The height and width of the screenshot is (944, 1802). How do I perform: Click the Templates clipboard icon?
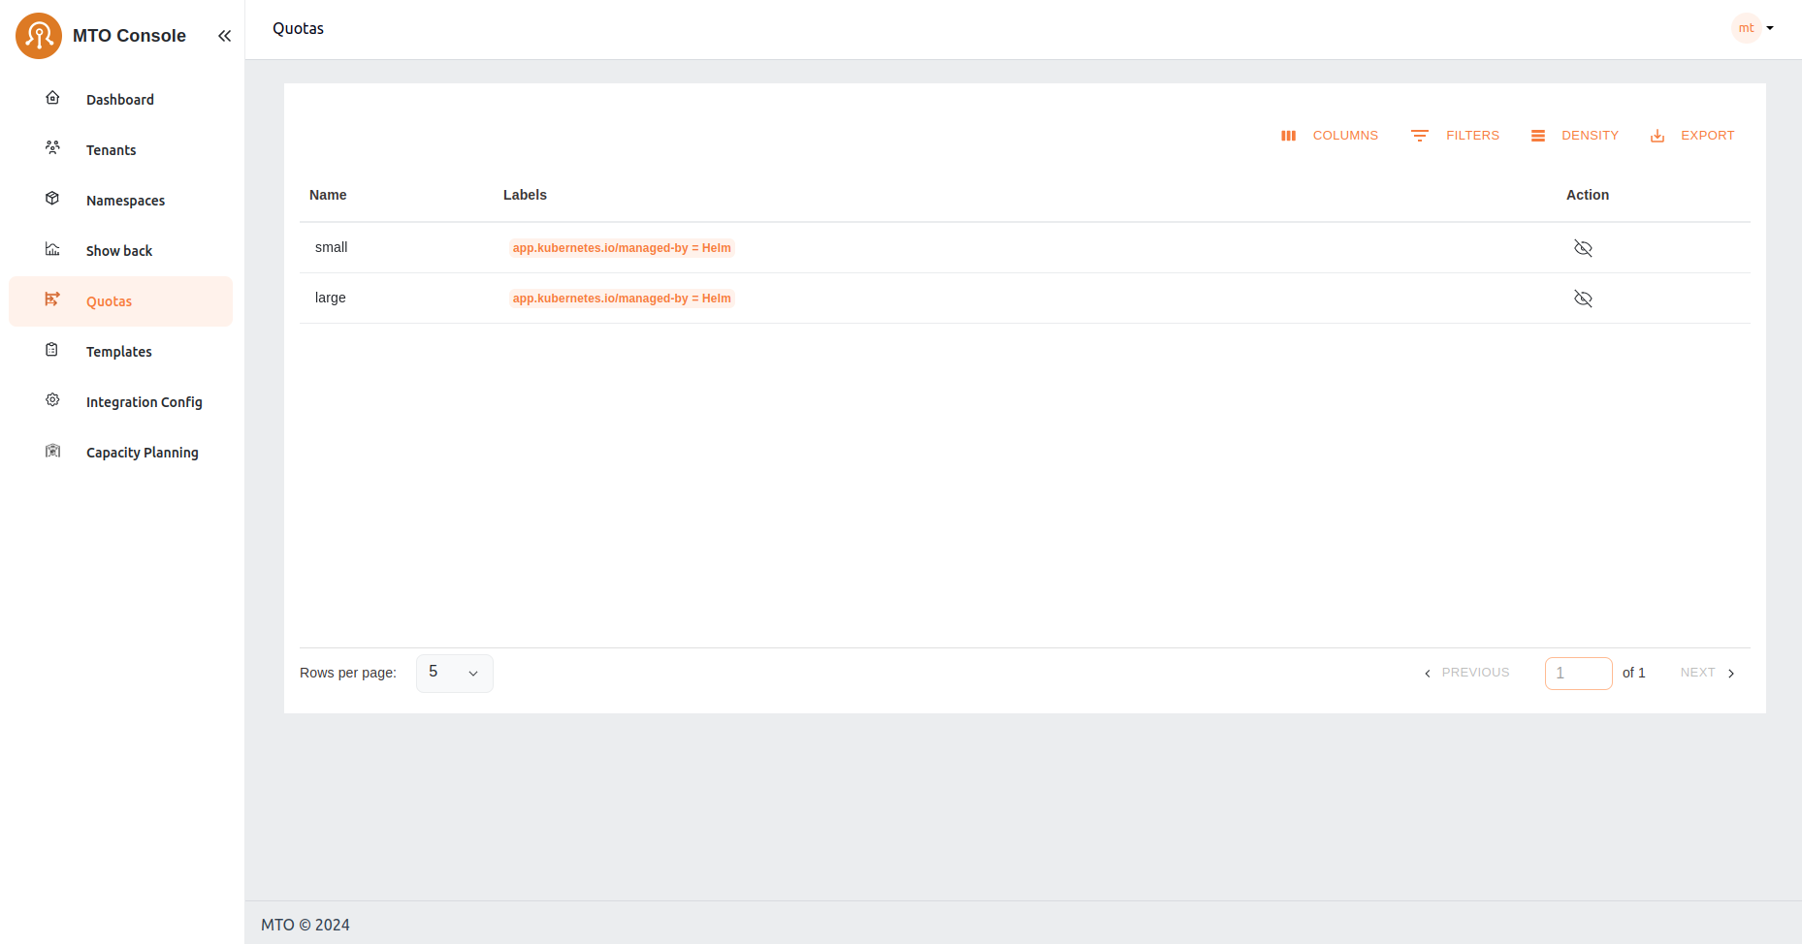[52, 351]
